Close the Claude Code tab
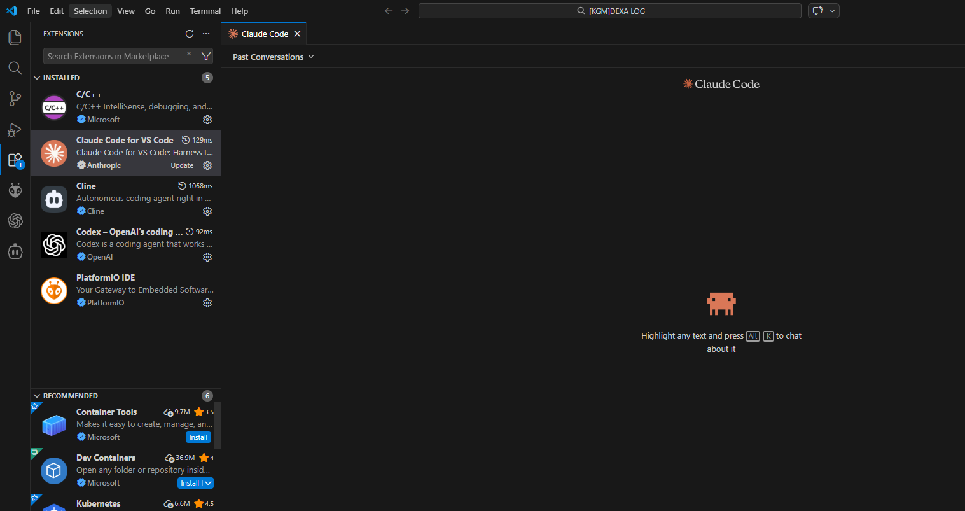Viewport: 965px width, 511px height. 297,34
